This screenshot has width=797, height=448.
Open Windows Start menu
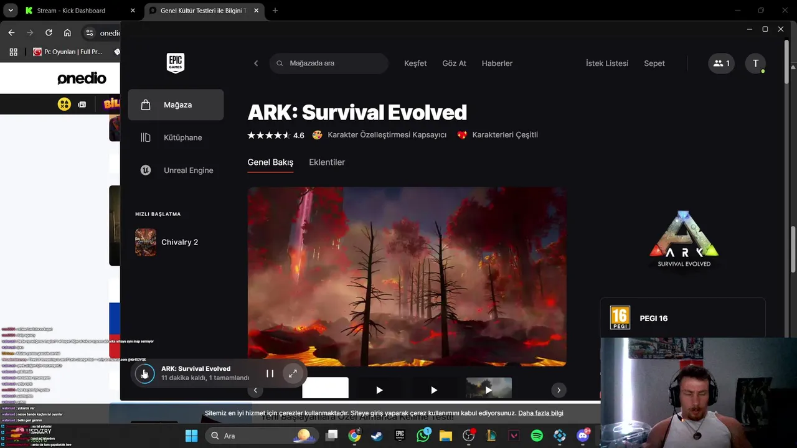191,436
